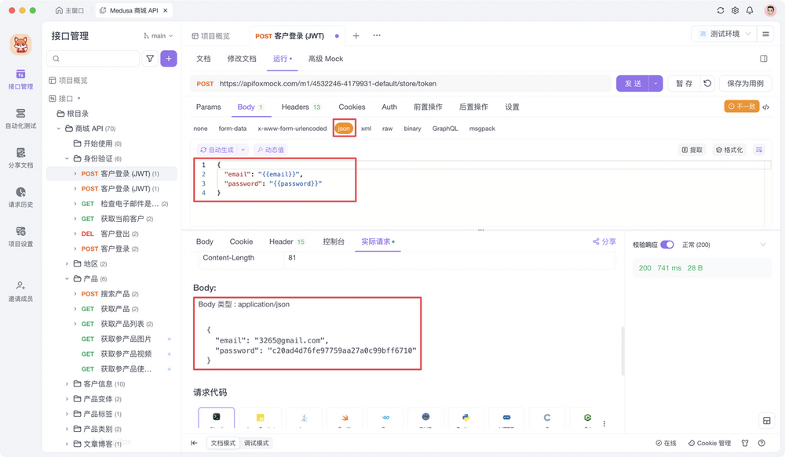
Task: Click the refresh icon in the title bar
Action: (x=721, y=11)
